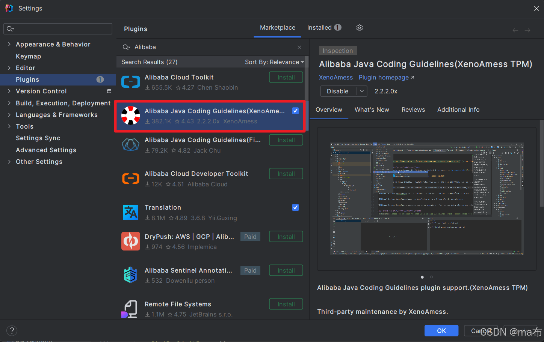544x342 pixels.
Task: Click the IntelliJ logo in the title bar
Action: click(x=9, y=8)
